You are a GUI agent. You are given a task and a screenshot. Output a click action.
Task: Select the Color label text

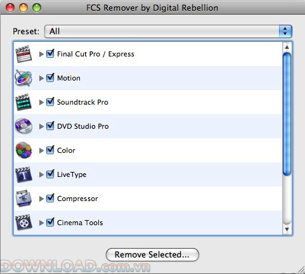point(66,150)
